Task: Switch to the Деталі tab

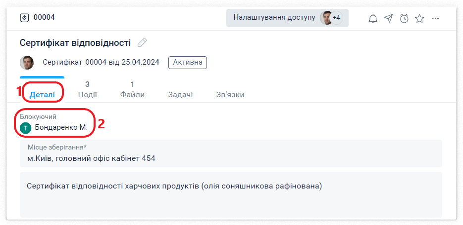Action: (x=42, y=94)
